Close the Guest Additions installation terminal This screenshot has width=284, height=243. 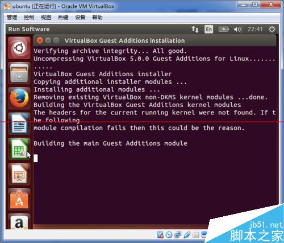click(40, 40)
